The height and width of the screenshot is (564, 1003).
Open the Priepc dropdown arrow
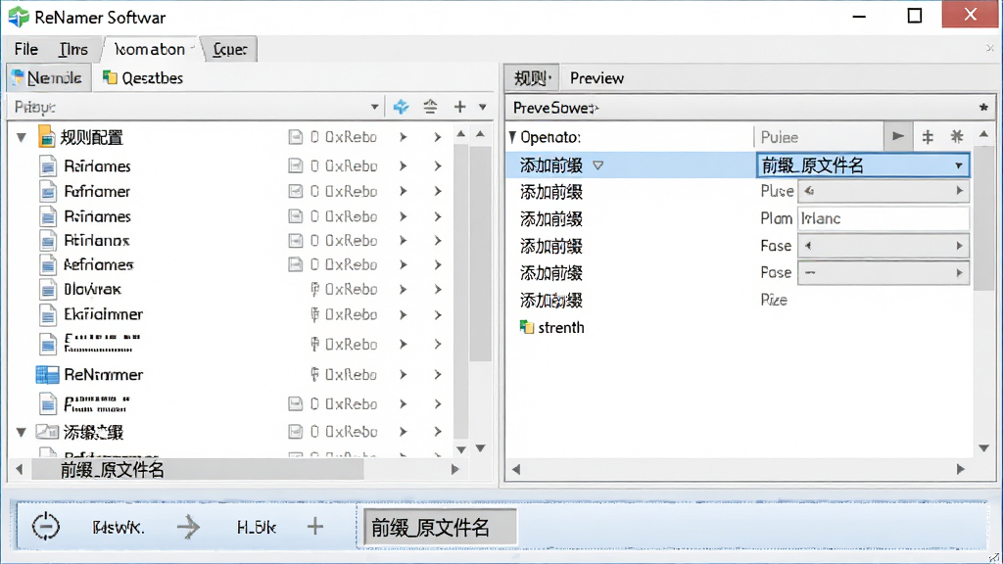[x=374, y=107]
